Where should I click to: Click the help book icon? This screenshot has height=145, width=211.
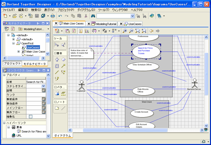click(x=152, y=16)
